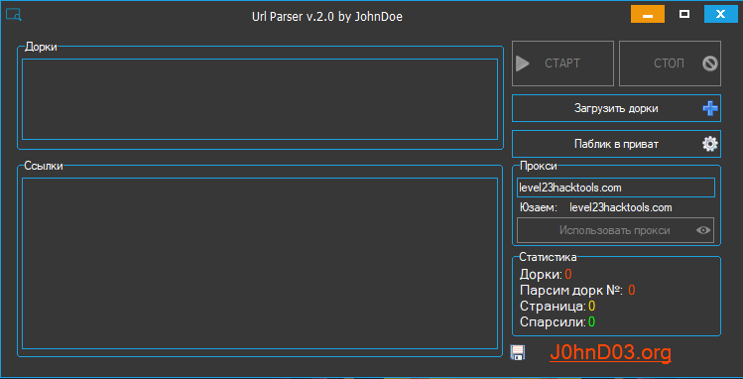Select the Юзаем proxy value text
This screenshot has height=379, width=743.
pyautogui.click(x=621, y=208)
